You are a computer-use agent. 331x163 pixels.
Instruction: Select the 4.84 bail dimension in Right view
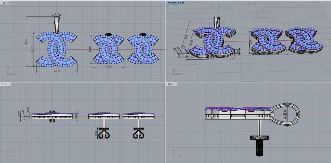pyautogui.click(x=285, y=115)
